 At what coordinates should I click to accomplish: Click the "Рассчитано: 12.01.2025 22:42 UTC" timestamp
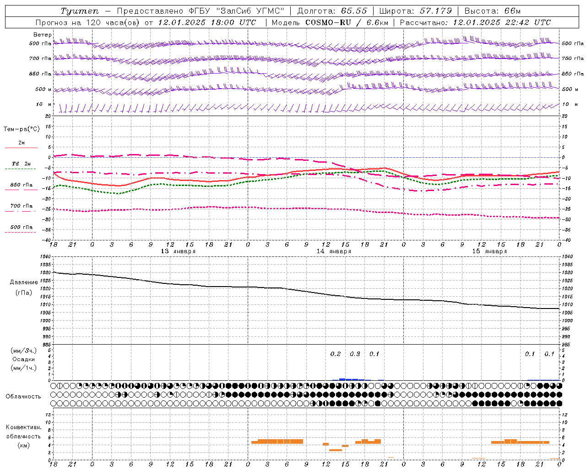pos(475,22)
